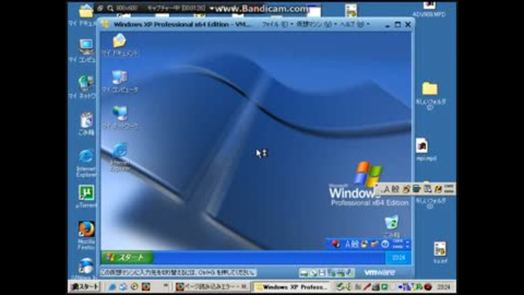Image resolution: width=524 pixels, height=295 pixels.
Task: Click the host taskbar clock 23:24
Action: point(443,287)
